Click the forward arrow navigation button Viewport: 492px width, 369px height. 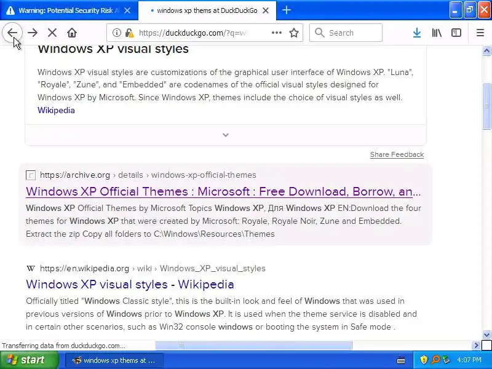coord(33,33)
